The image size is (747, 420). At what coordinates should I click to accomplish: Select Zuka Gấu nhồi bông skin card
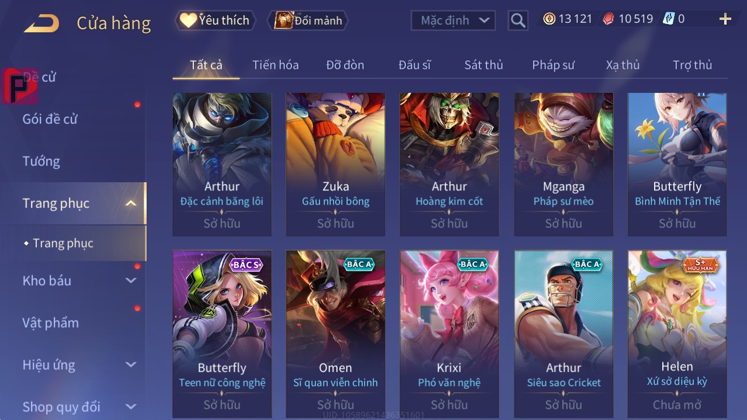click(335, 164)
